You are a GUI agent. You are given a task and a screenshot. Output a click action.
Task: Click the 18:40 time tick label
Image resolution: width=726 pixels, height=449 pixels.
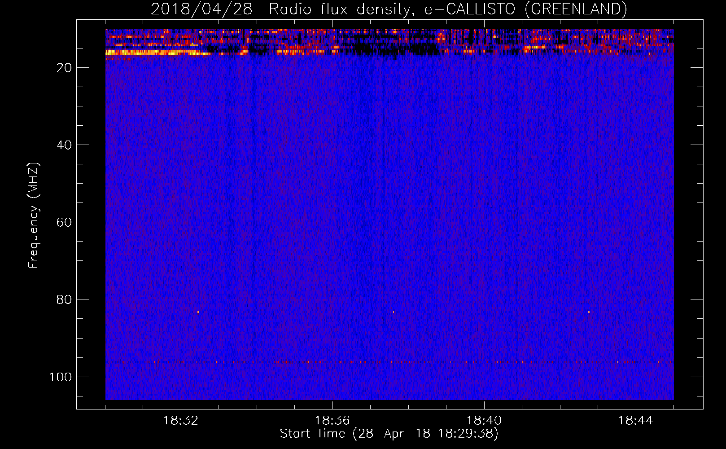pyautogui.click(x=484, y=421)
